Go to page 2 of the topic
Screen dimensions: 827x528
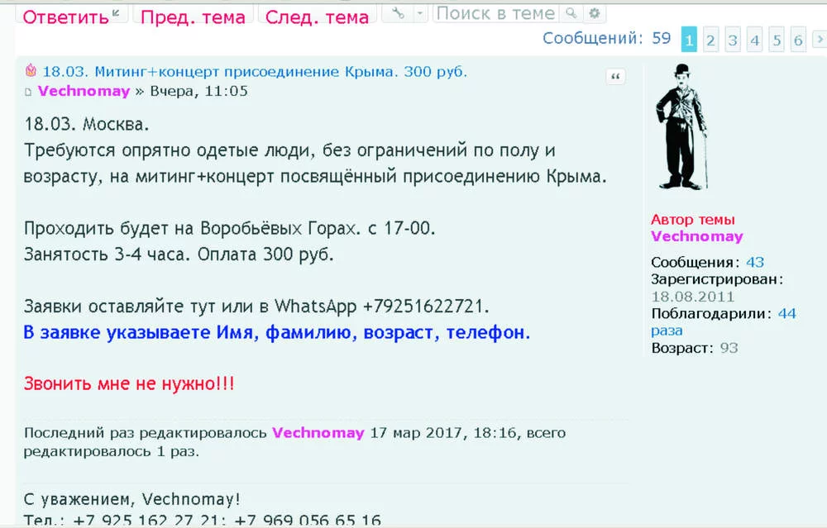pyautogui.click(x=710, y=40)
